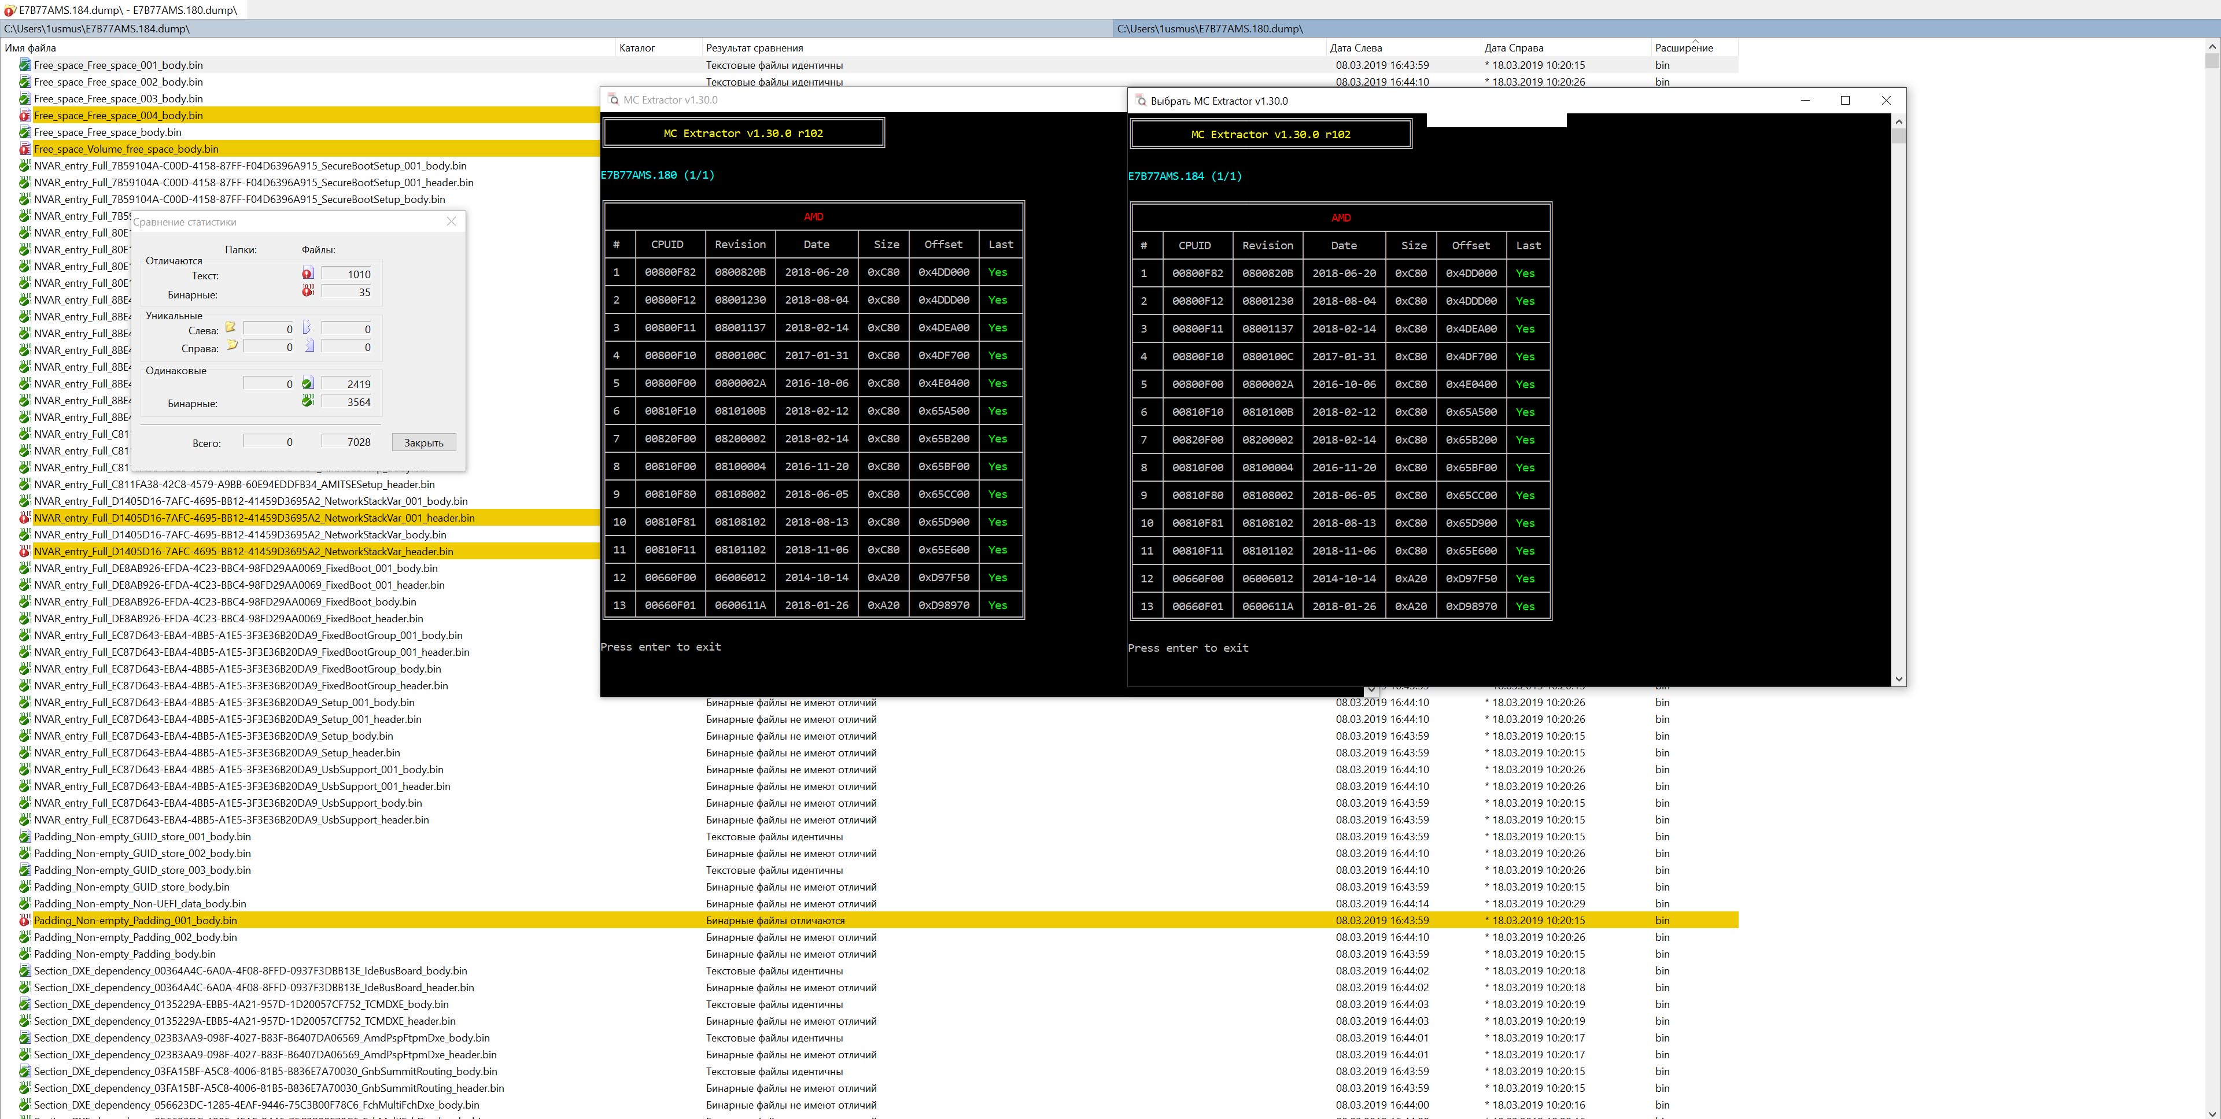
Task: Sort by the Имя файла column header
Action: pos(31,48)
